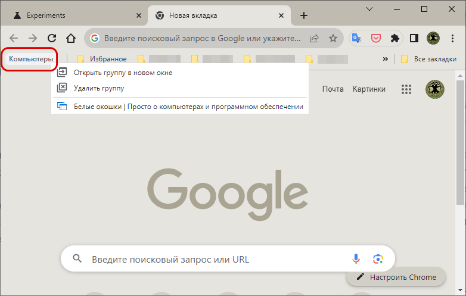Choose Удалить группу from the menu

pyautogui.click(x=180, y=88)
